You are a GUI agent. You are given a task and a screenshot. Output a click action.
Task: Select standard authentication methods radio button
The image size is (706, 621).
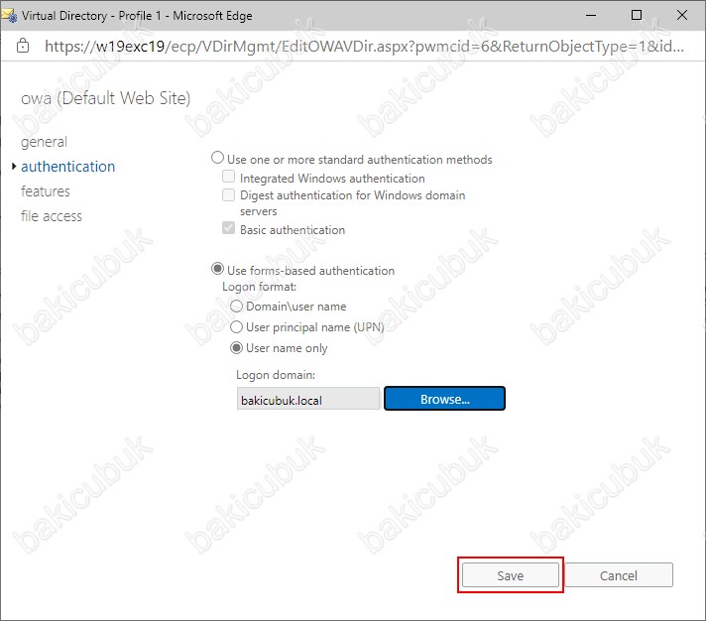[217, 158]
